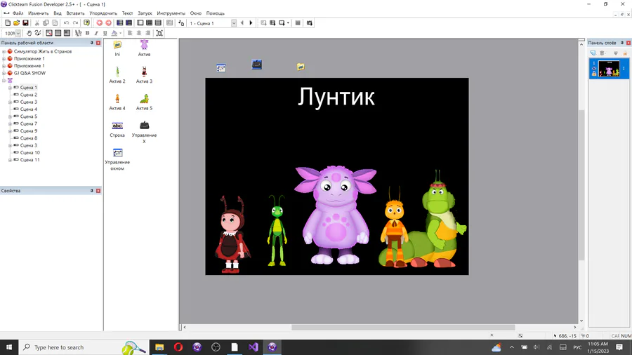Expand the Сцена 11 tree node

pos(10,160)
